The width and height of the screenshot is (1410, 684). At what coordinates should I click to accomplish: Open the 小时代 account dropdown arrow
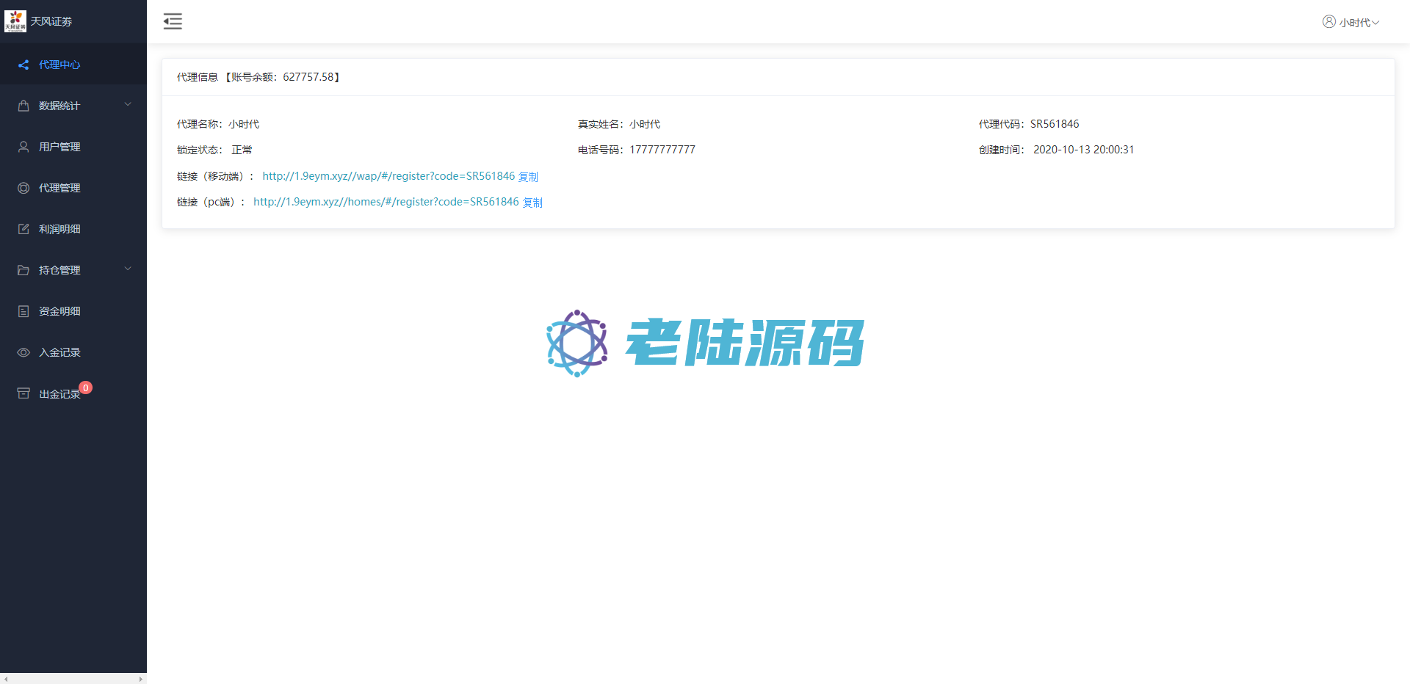point(1375,23)
